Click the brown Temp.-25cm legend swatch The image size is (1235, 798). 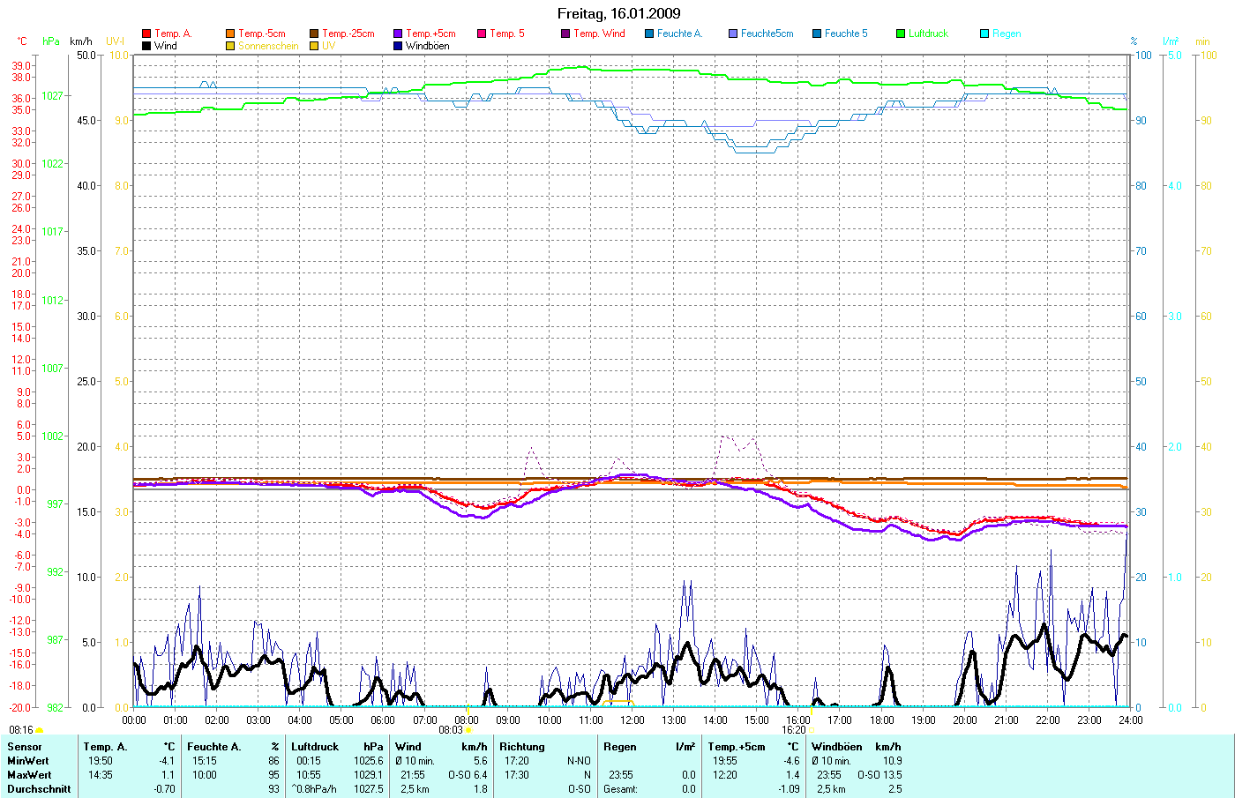314,34
